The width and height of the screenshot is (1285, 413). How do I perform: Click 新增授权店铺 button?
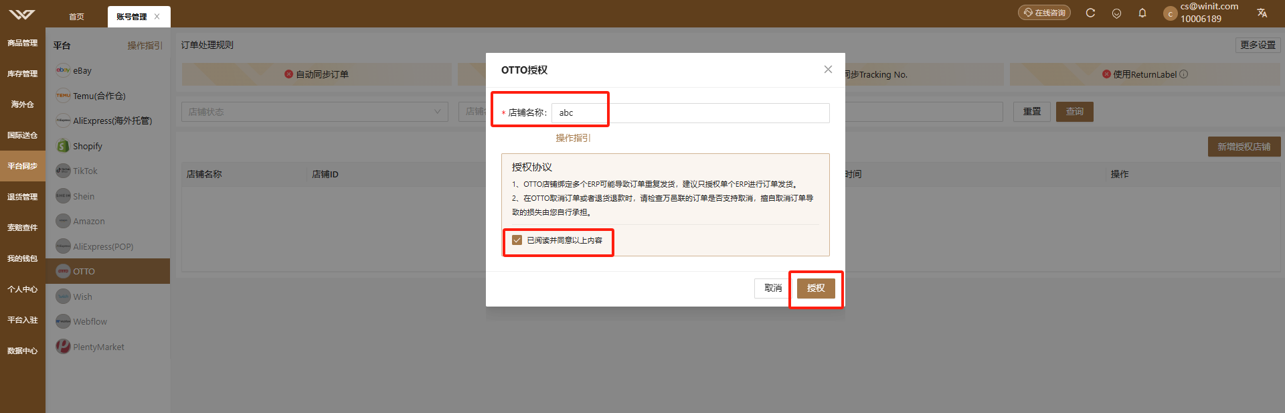point(1244,147)
